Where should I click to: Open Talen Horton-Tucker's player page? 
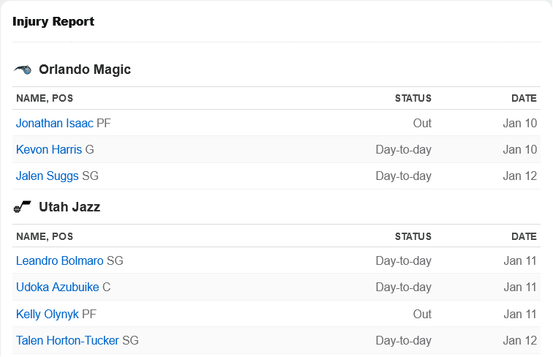(67, 340)
